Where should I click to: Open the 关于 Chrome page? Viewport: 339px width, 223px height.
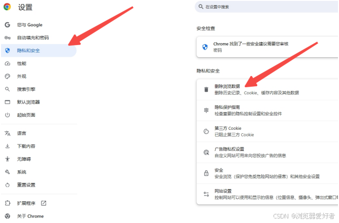point(39,216)
